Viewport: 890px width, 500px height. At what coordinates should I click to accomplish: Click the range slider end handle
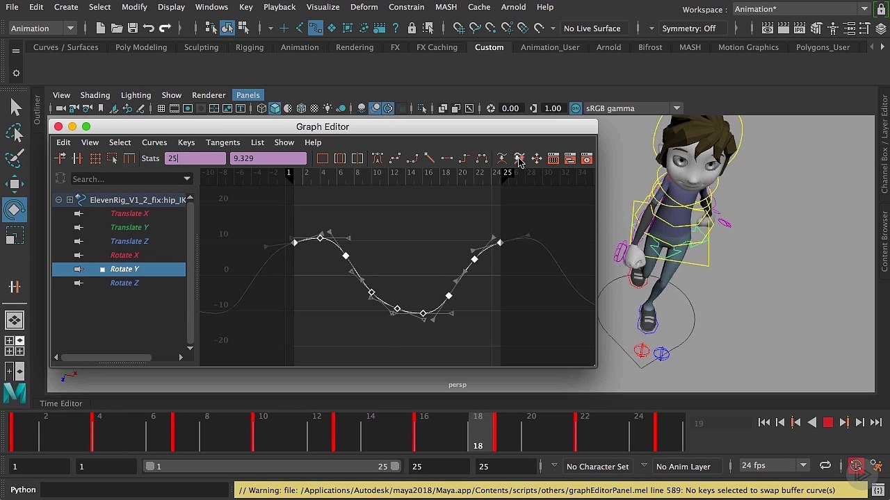point(395,467)
